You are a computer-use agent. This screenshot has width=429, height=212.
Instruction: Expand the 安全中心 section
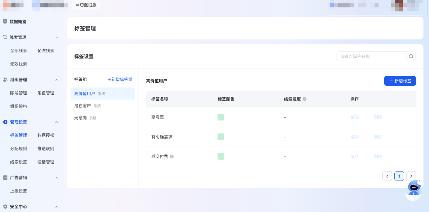pos(56,207)
